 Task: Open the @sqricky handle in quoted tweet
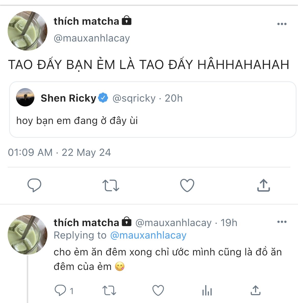[x=134, y=98]
